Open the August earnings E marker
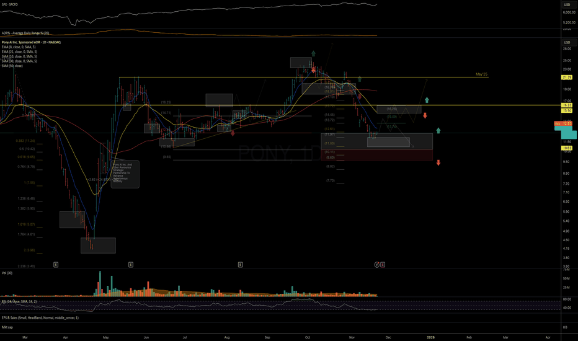 [x=241, y=264]
